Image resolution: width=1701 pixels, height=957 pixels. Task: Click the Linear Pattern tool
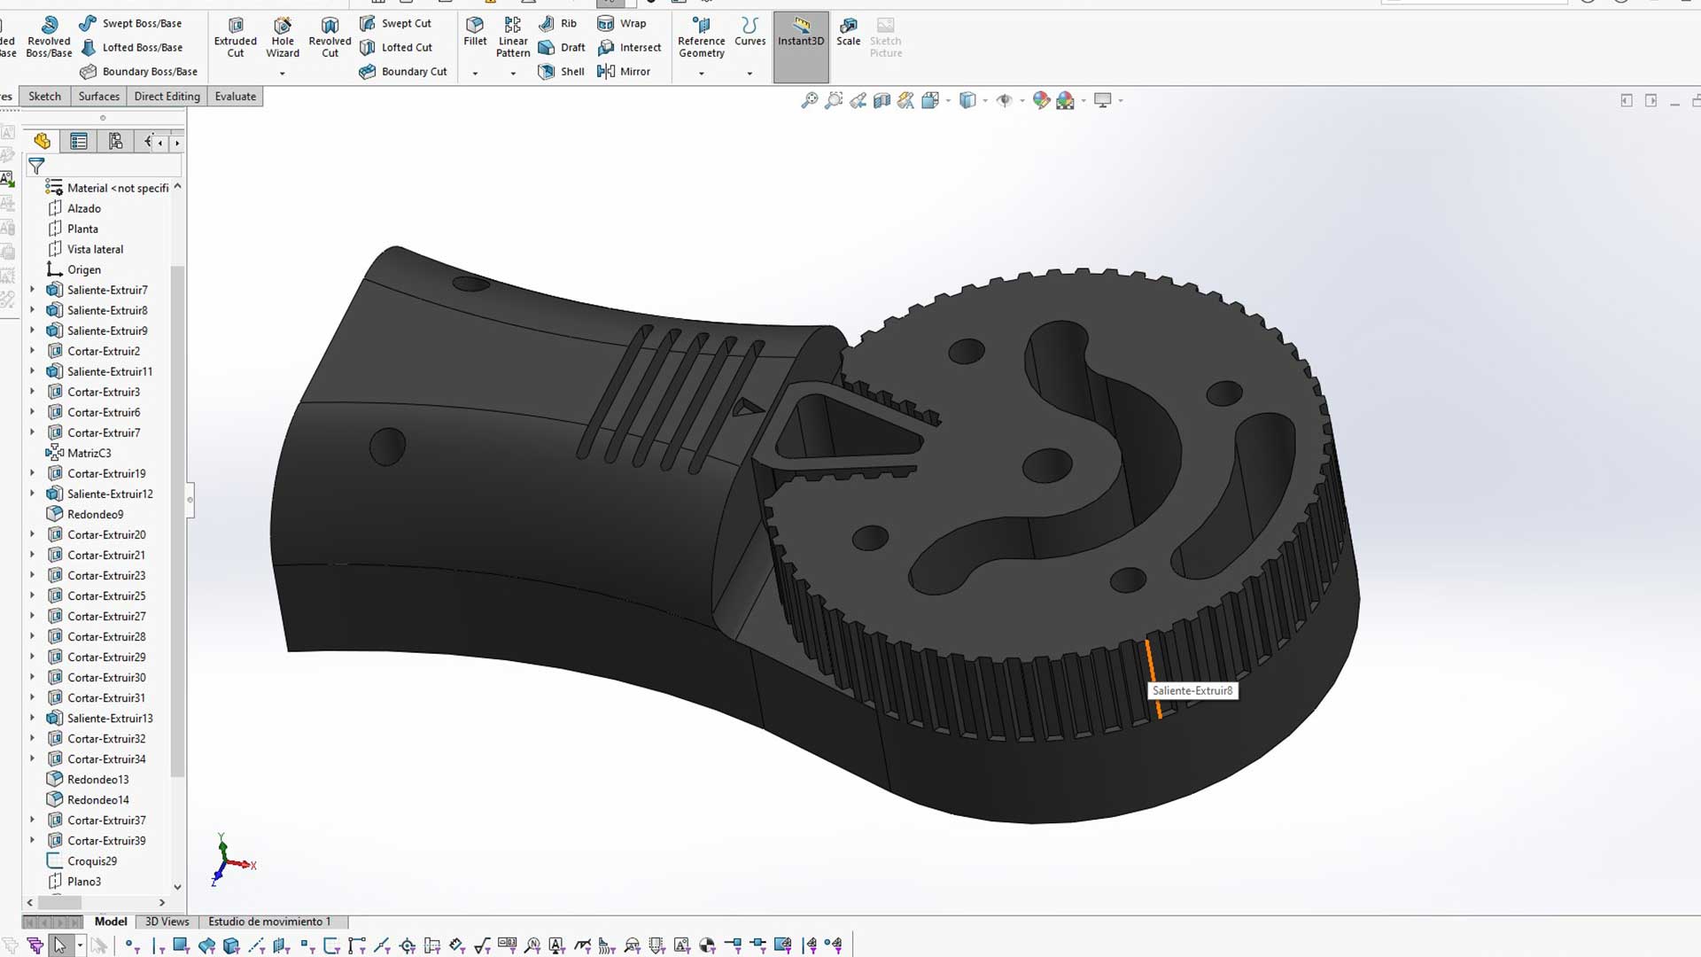[x=513, y=37]
